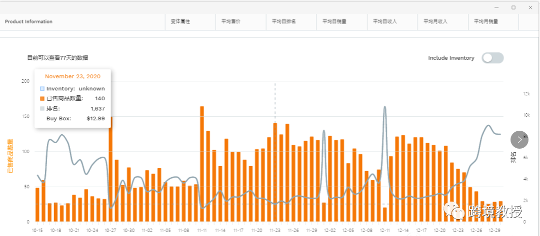Viewport: 540px width, 236px height.
Task: Click the November 23, 2020 tooltip title
Action: click(72, 76)
